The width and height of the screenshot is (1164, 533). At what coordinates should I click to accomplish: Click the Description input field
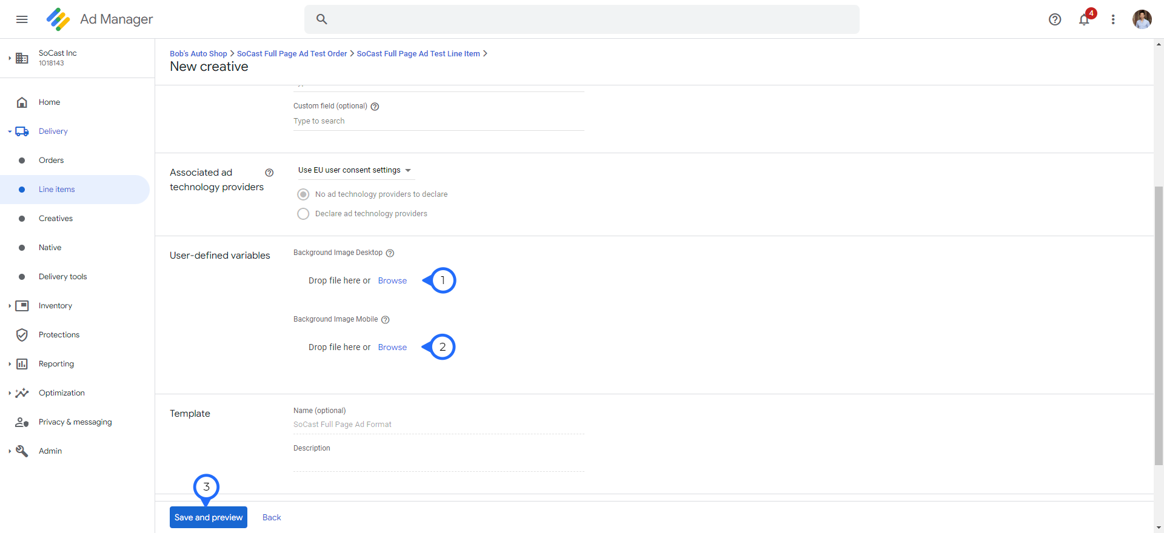439,463
